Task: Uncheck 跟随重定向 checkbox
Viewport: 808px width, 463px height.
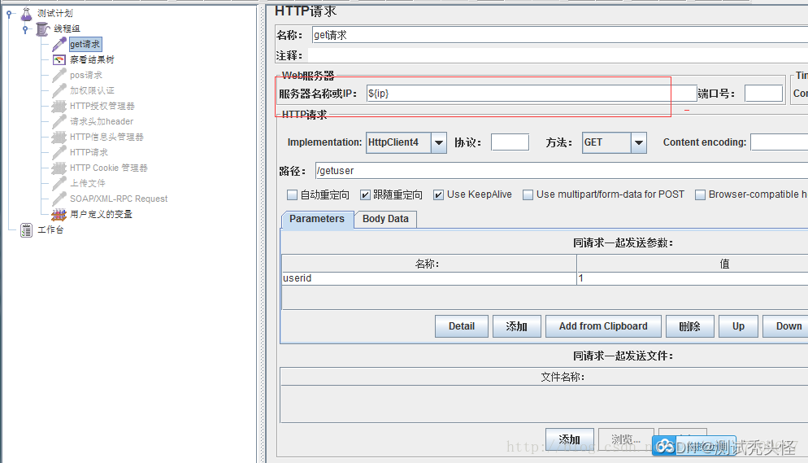Action: [x=365, y=195]
